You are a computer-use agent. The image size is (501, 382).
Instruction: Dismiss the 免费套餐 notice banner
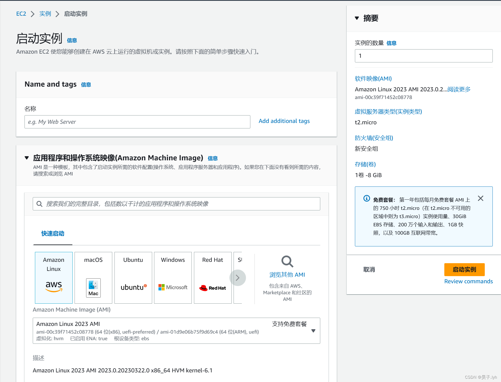point(481,198)
